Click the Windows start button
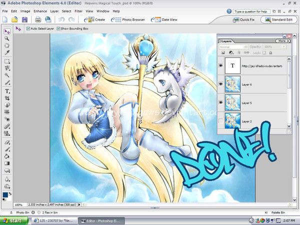Screen dimensions: 300x225 click(x=14, y=221)
